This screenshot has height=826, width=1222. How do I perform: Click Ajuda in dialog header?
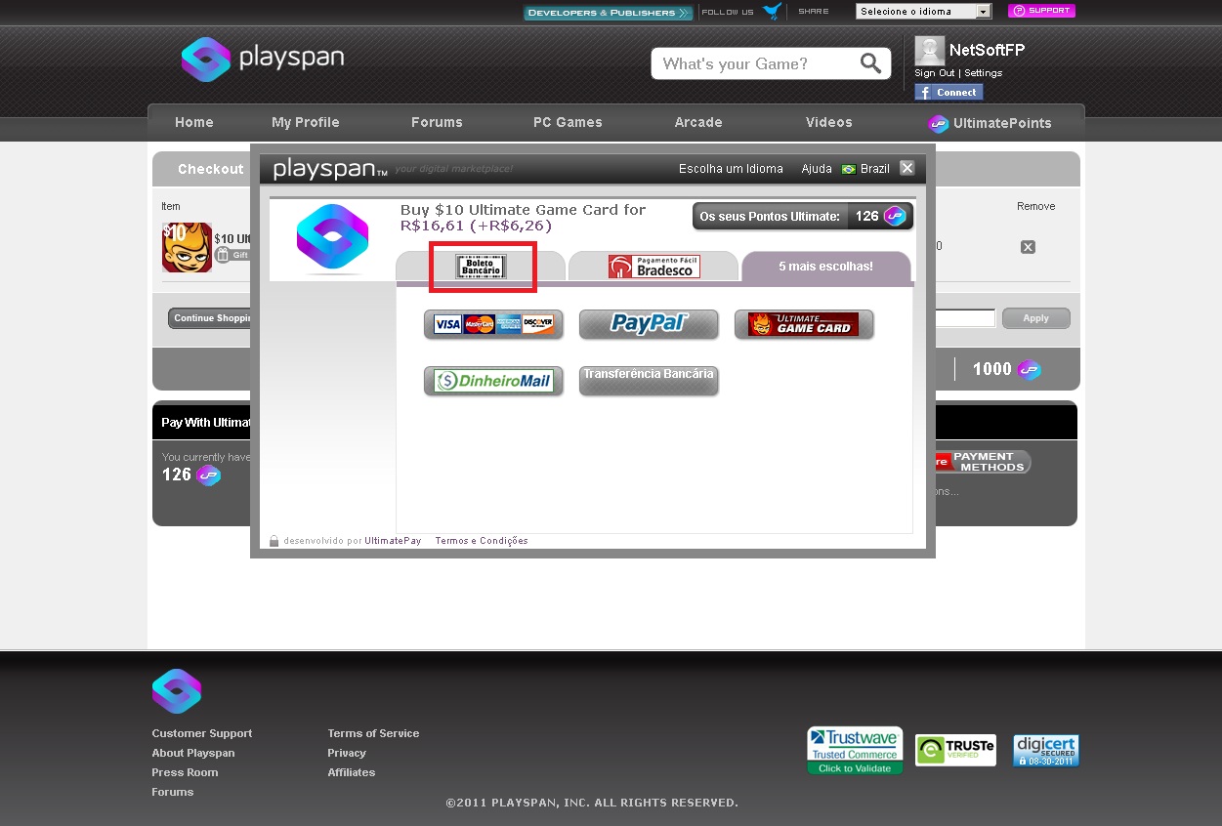817,169
